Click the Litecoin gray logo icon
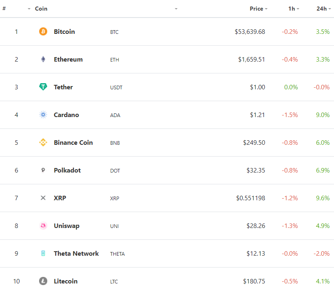Image resolution: width=334 pixels, height=292 pixels. click(43, 281)
